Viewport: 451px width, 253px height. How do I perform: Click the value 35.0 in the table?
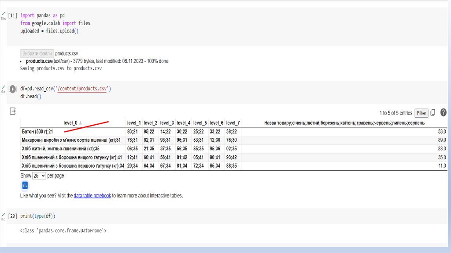442,157
